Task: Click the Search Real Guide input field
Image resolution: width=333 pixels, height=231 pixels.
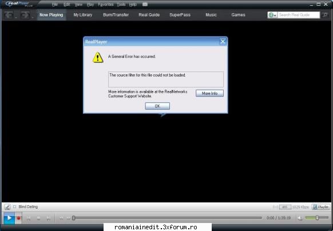Action: coord(299,15)
